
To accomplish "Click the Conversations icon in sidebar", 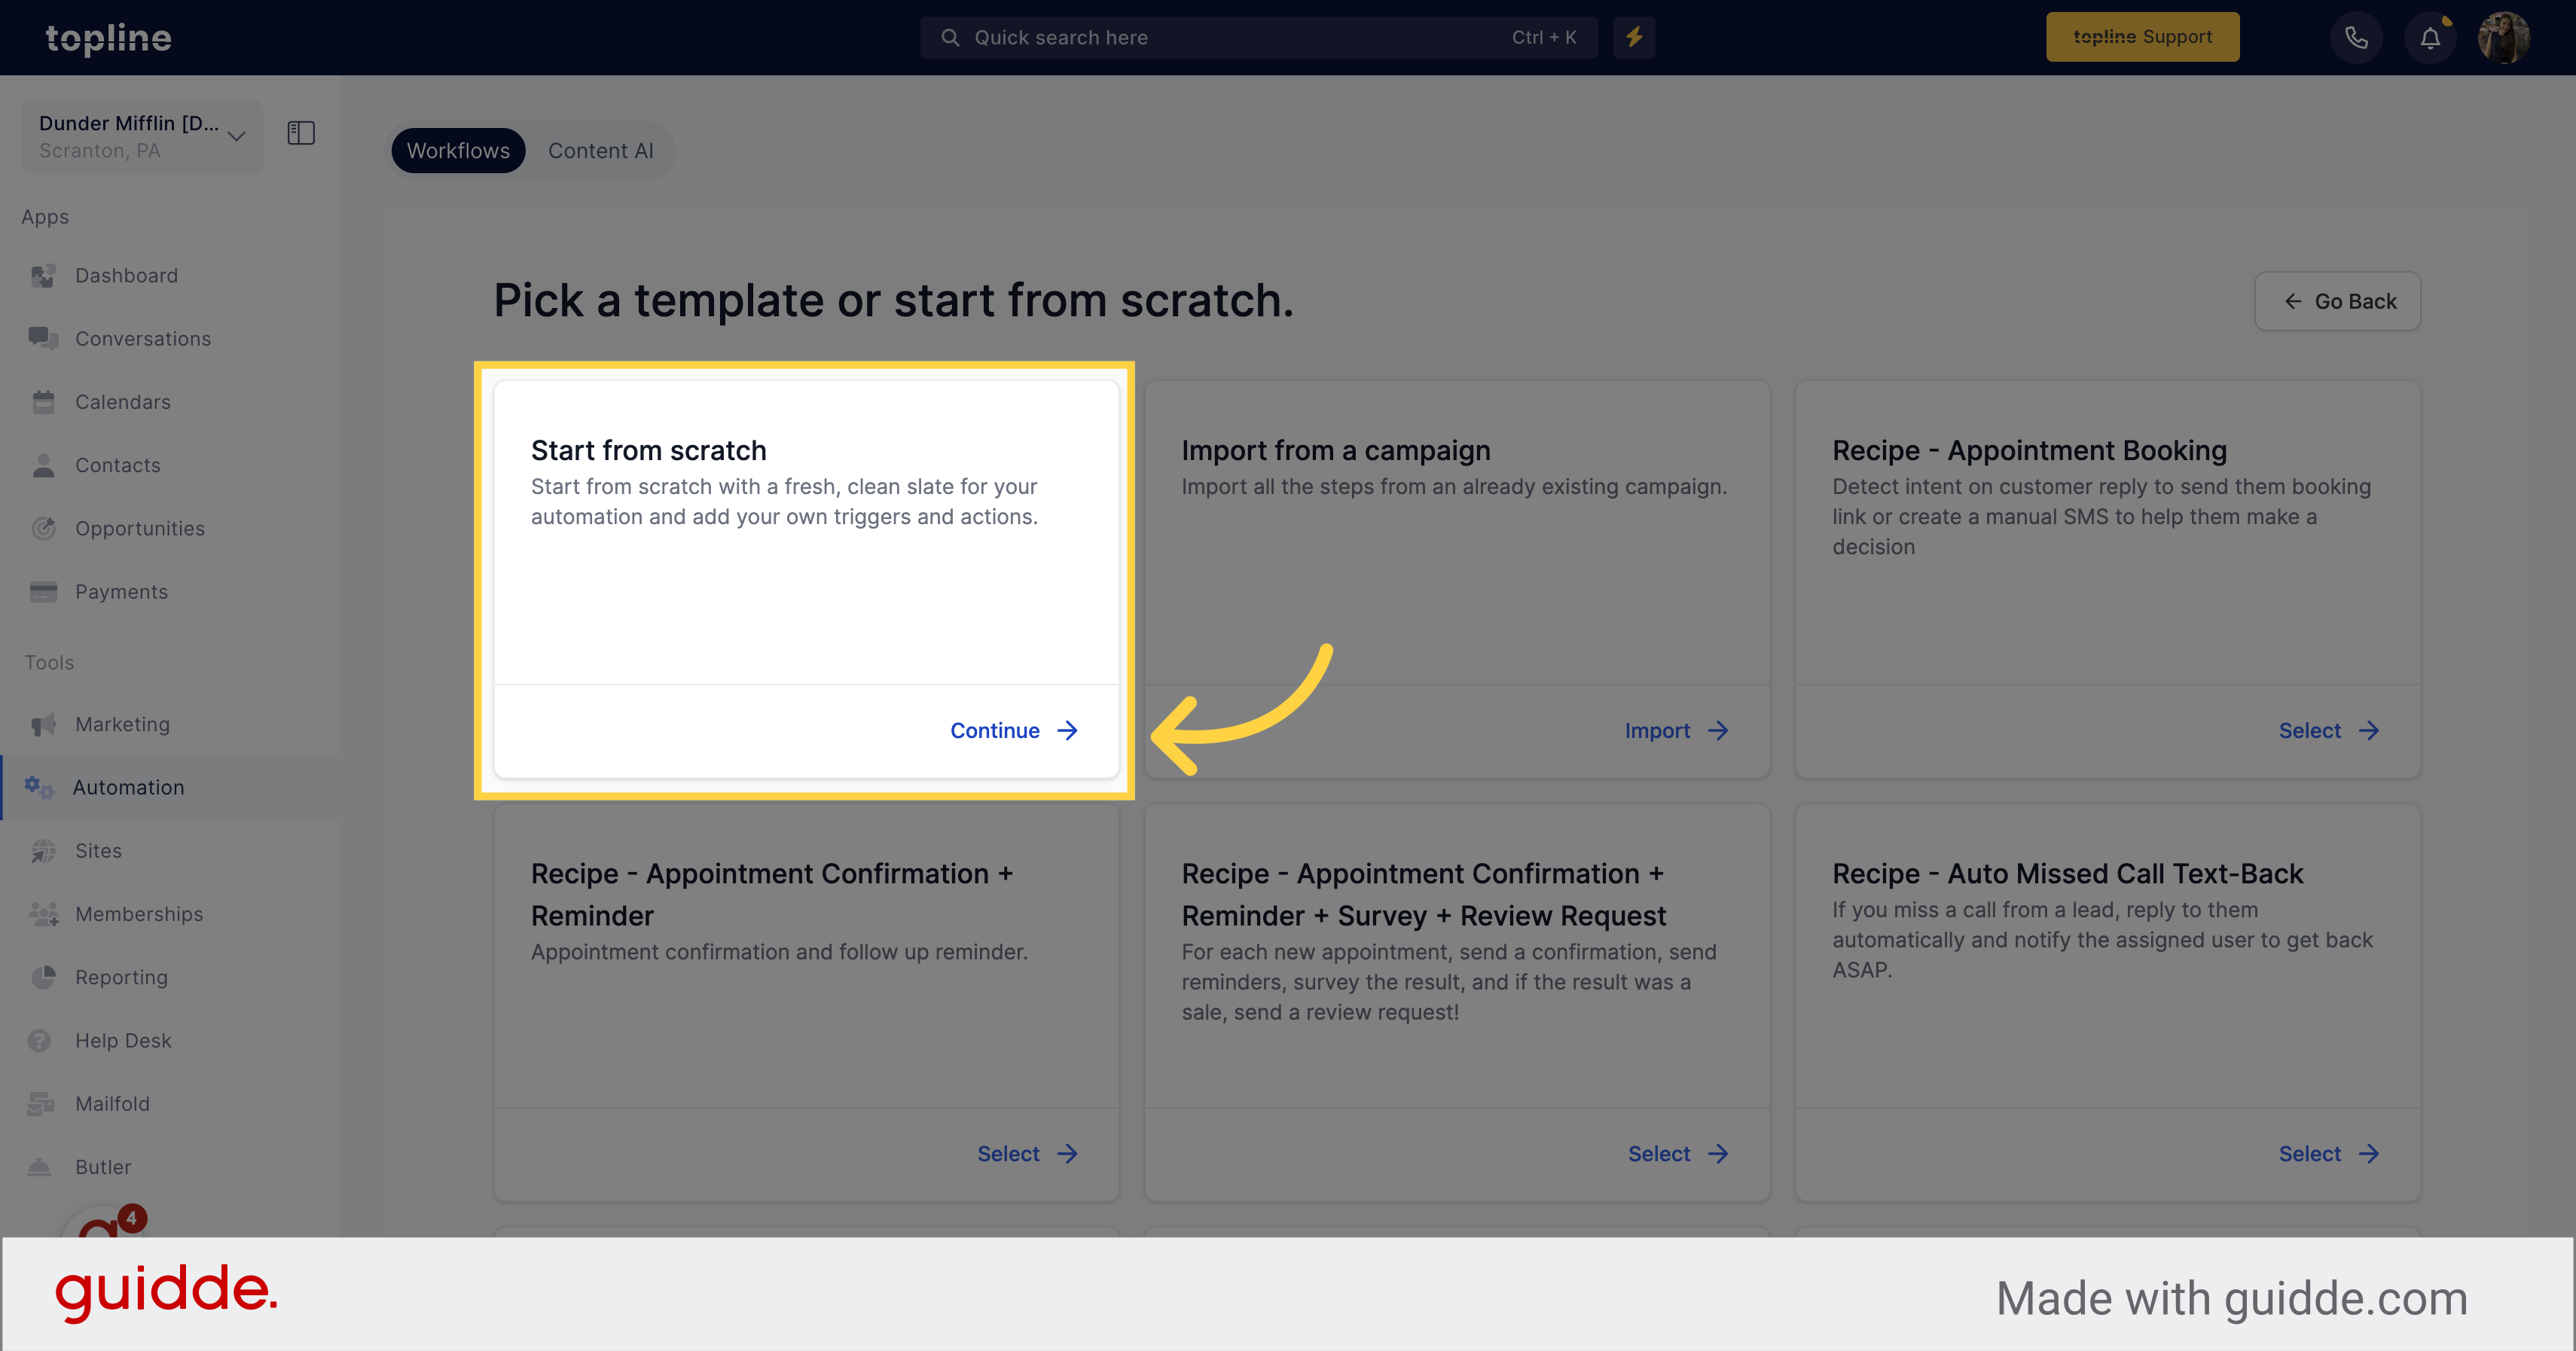I will 43,339.
